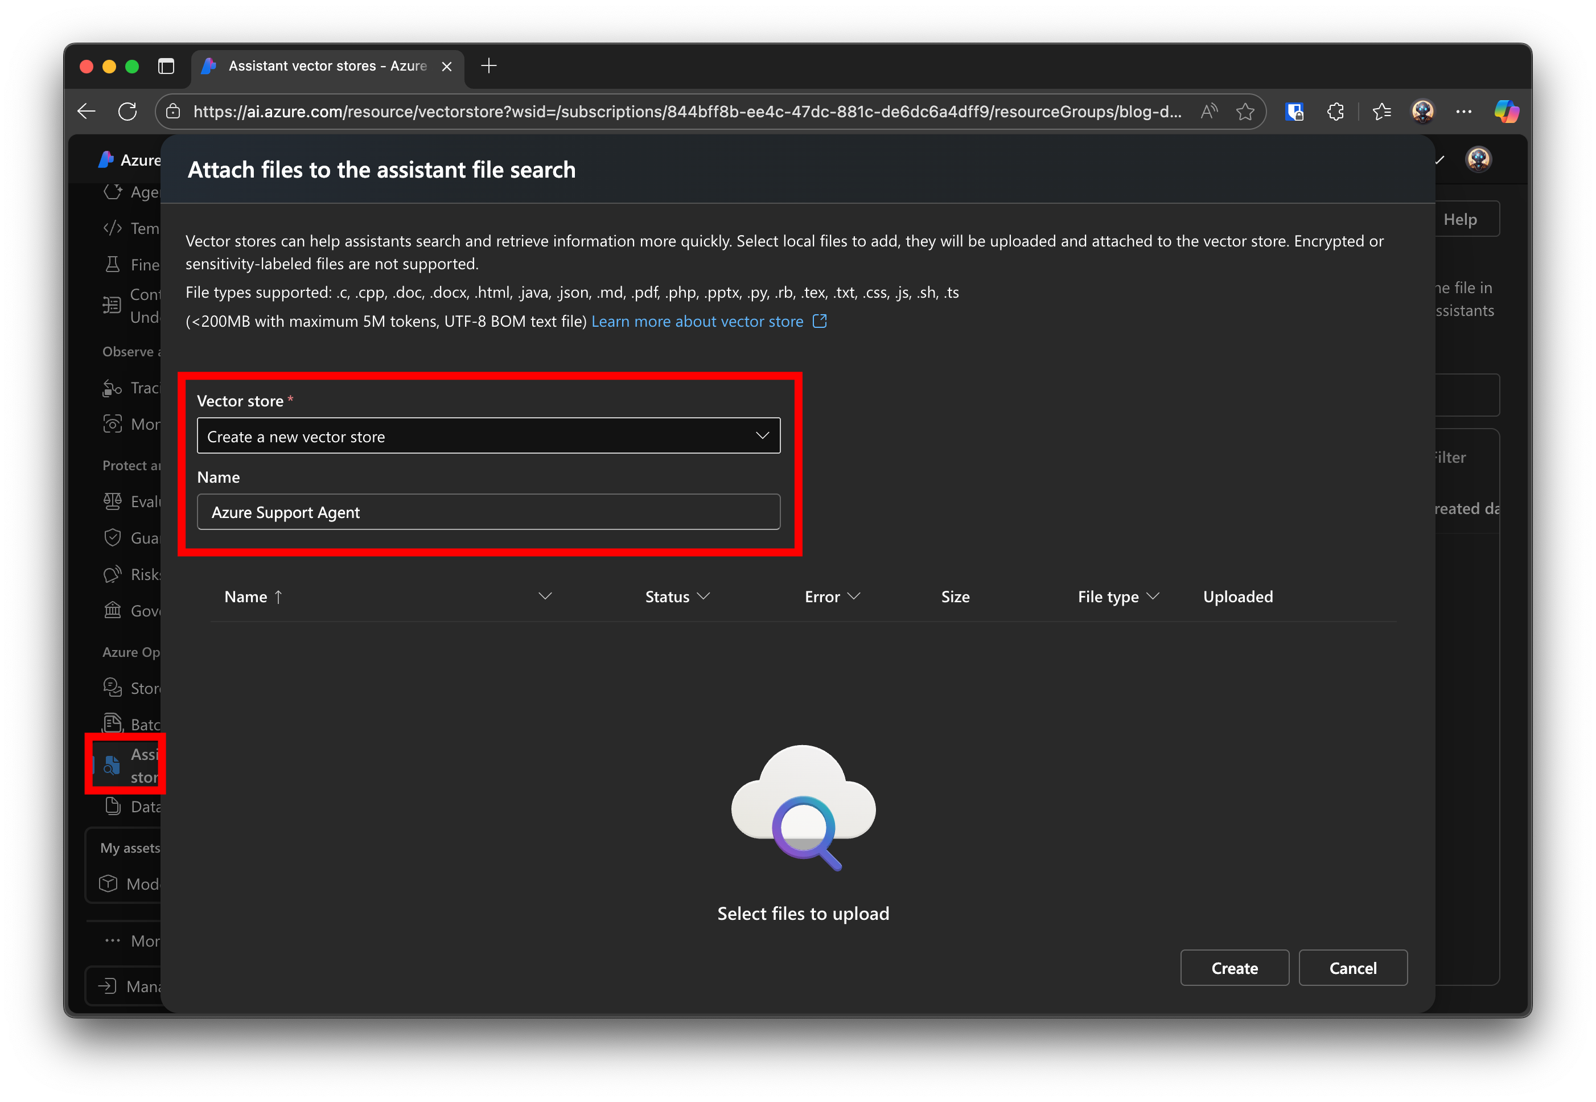Click the browser refresh icon
1596x1102 pixels.
(x=127, y=111)
